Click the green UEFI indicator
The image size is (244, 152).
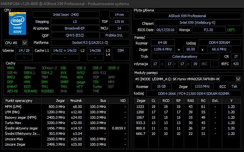(x=231, y=30)
